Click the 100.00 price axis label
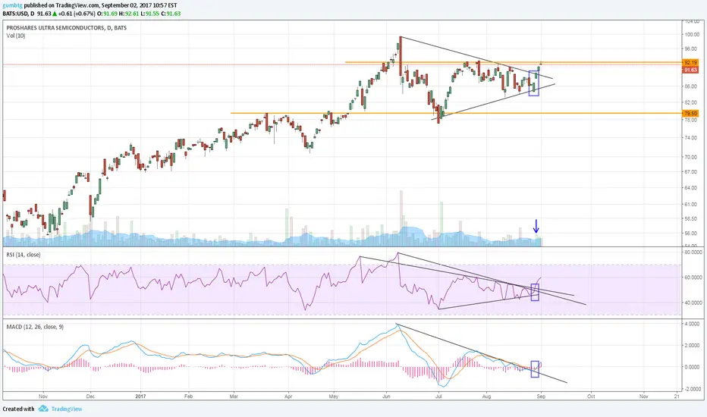This screenshot has height=417, width=707. tap(692, 35)
